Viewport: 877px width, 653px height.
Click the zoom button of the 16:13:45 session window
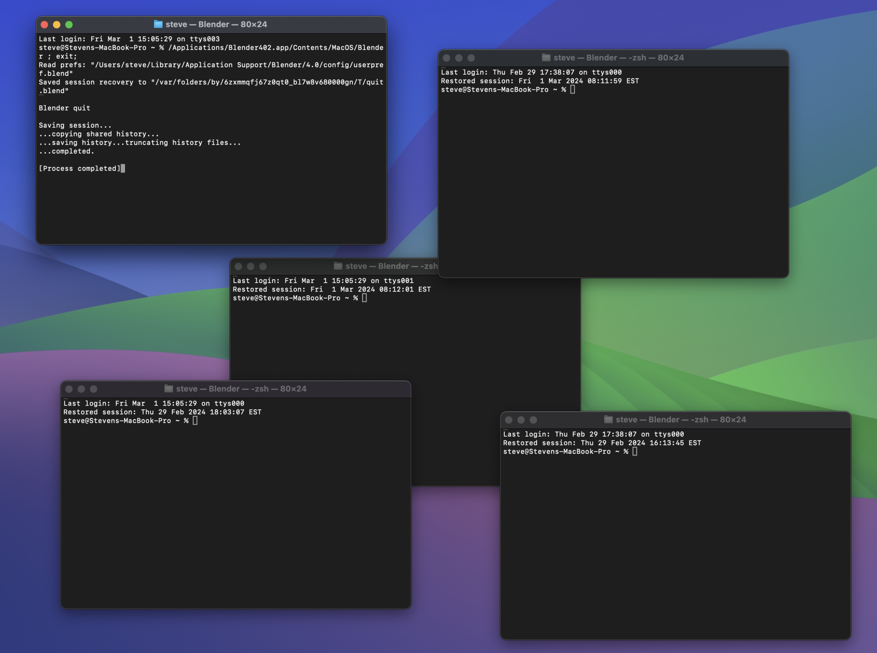533,420
